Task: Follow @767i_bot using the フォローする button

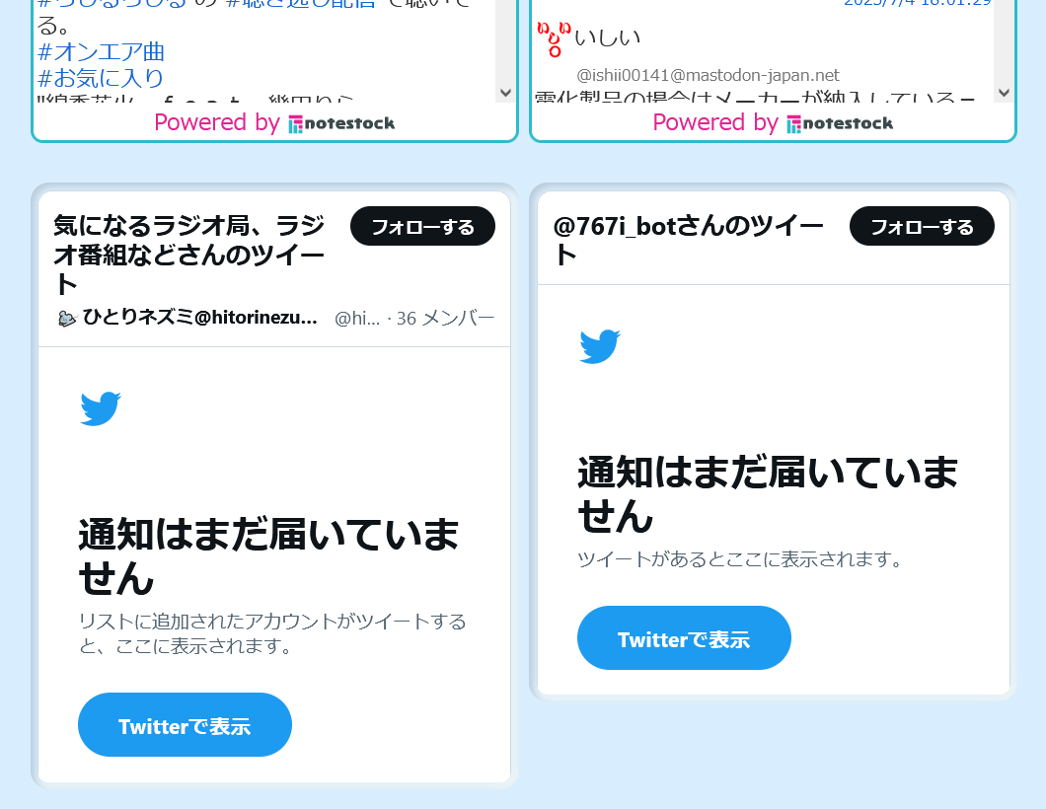Action: coord(922,226)
